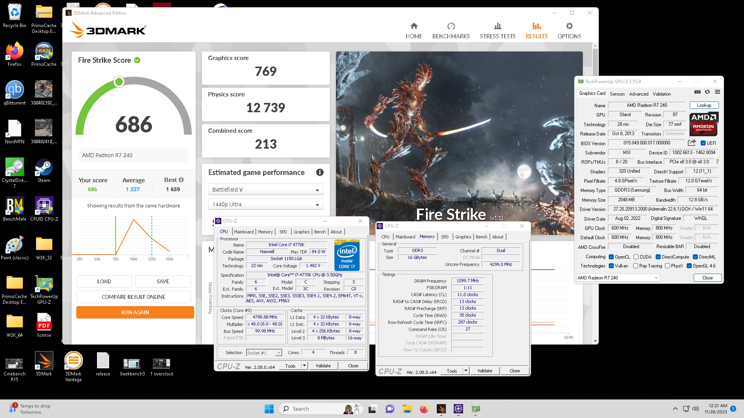744x418 pixels.
Task: Click the RUN AGAIN button
Action: click(135, 312)
